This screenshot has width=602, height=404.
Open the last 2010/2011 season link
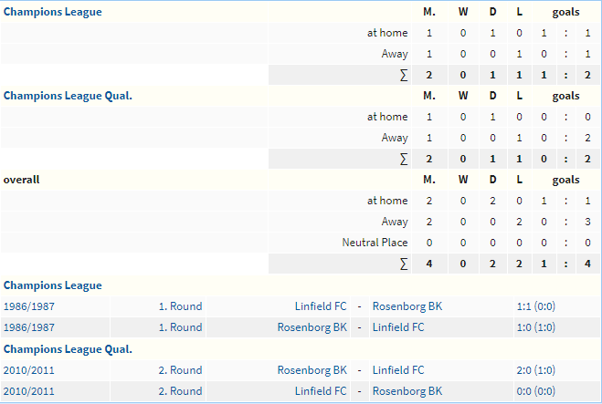(x=29, y=391)
